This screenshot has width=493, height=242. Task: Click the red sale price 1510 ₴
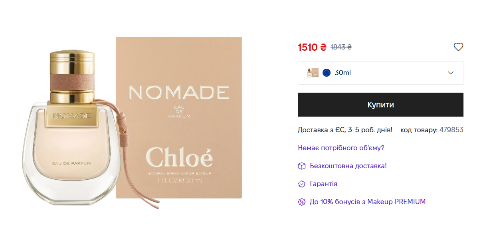pyautogui.click(x=312, y=47)
